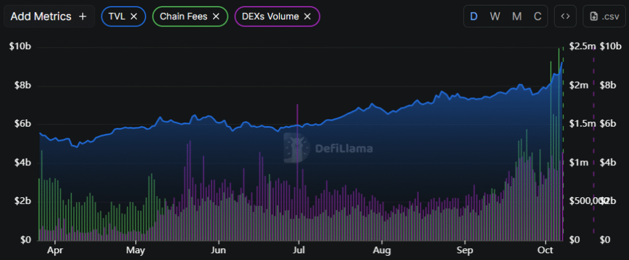
Task: Click the plus icon beside Add Metrics
Action: 83,17
